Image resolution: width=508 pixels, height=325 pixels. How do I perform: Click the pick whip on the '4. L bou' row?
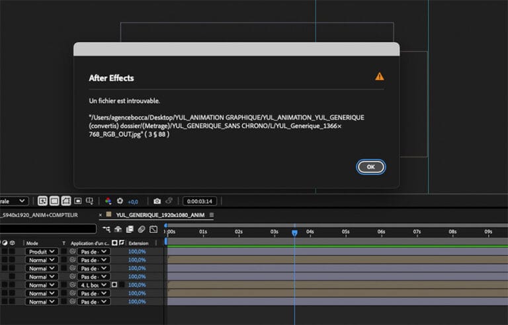73,285
